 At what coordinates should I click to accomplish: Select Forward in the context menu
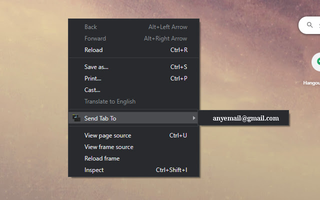(x=95, y=38)
